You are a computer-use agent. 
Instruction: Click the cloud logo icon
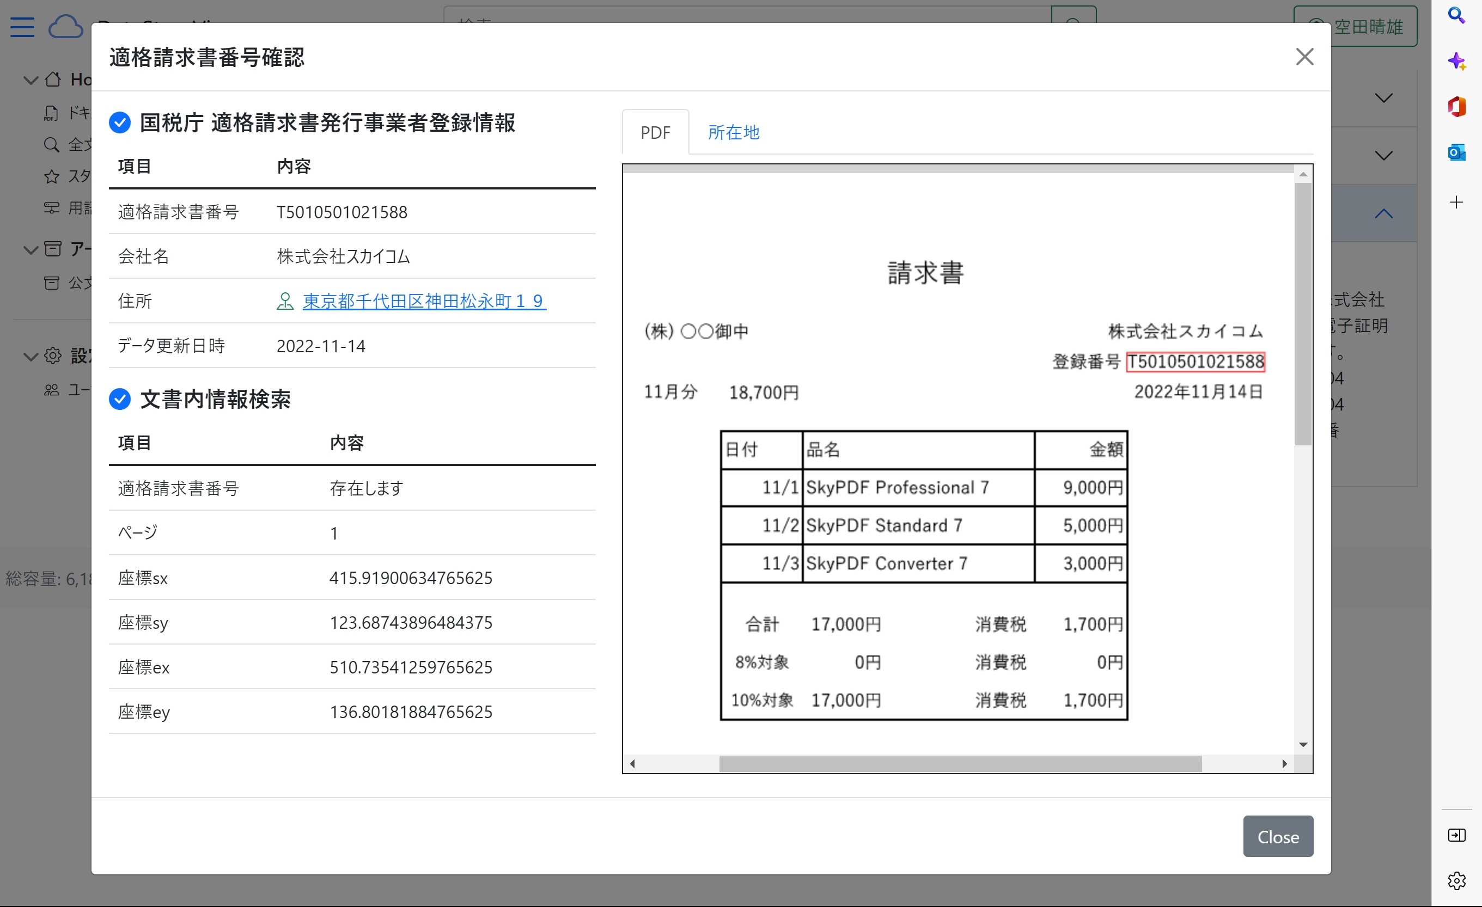point(65,27)
